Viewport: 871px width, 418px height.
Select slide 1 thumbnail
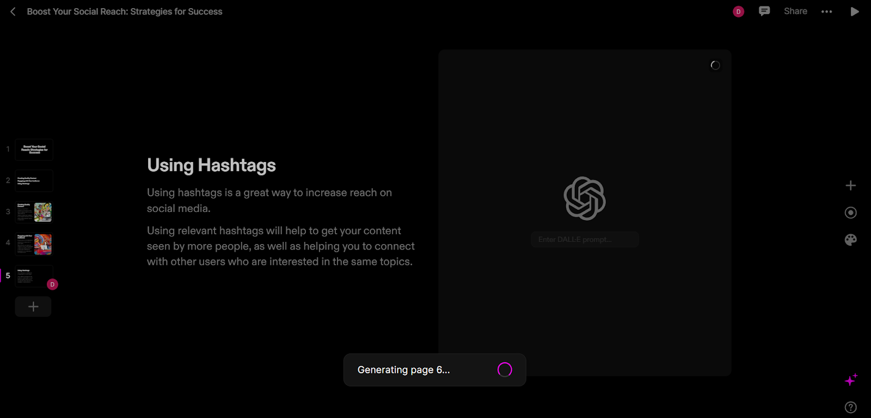point(34,149)
